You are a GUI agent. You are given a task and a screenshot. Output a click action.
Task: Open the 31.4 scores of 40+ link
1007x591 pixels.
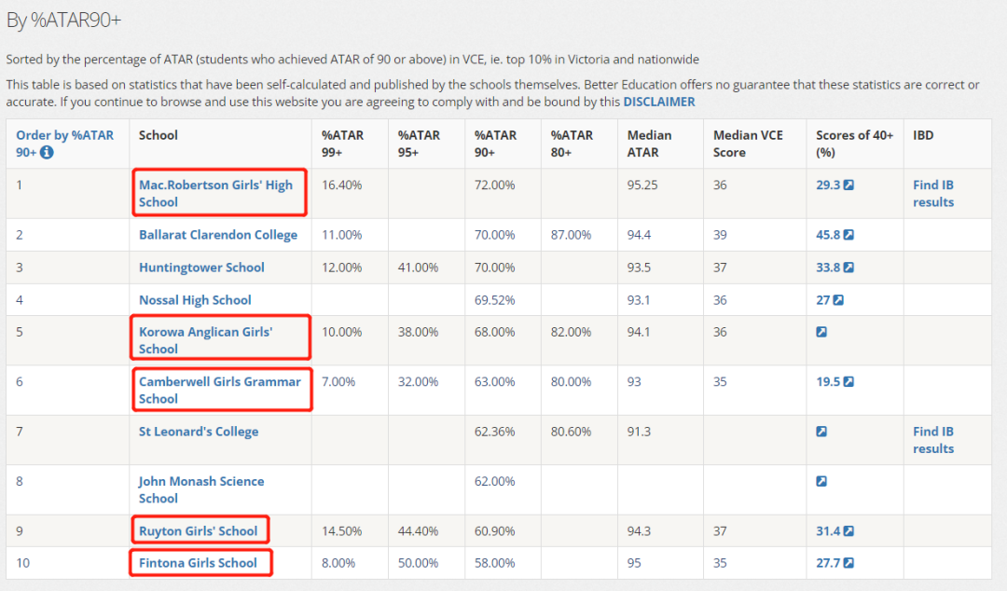pos(828,531)
